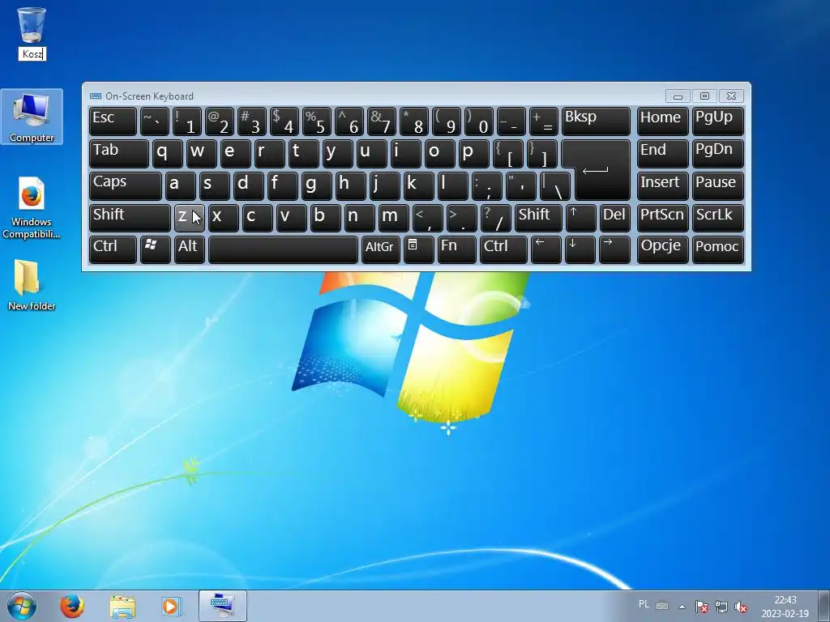Click the m key
This screenshot has width=830, height=622.
tap(393, 218)
